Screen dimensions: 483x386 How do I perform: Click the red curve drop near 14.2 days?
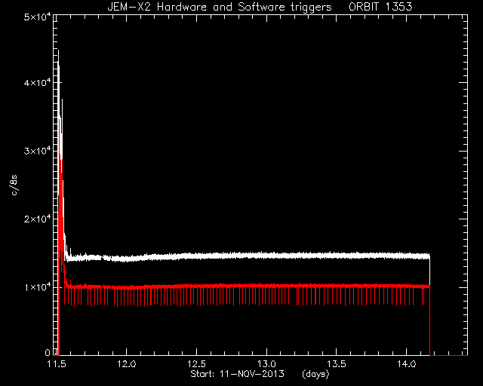(429, 320)
